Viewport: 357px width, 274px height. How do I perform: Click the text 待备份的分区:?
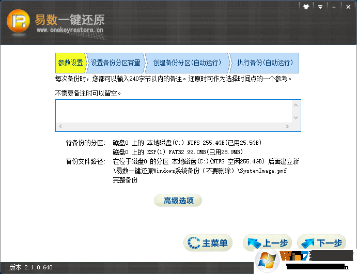pyautogui.click(x=86, y=143)
